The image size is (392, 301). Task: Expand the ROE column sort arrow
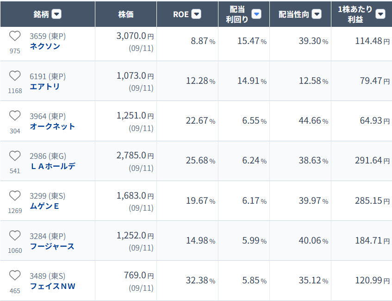coord(196,14)
